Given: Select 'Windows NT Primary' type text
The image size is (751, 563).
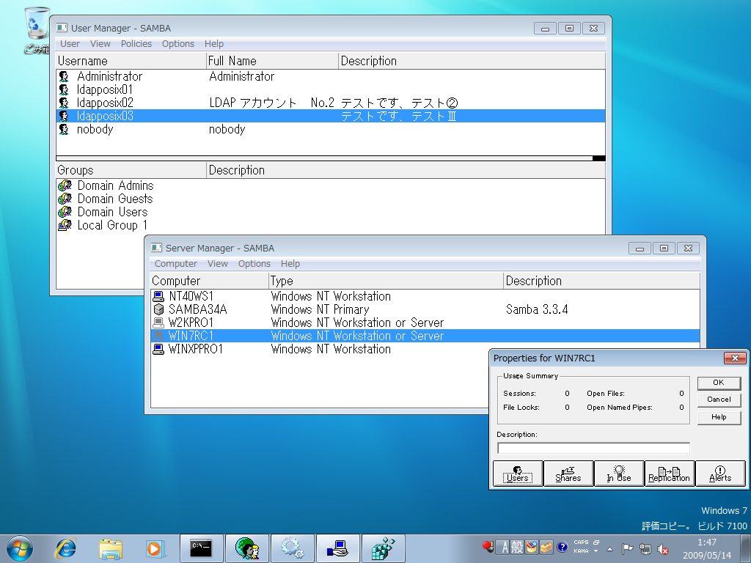Looking at the screenshot, I should (320, 309).
